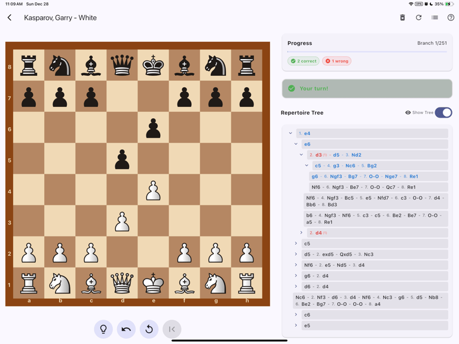Click the 2 correct badge
Screen dimensions: 459x344
pyautogui.click(x=304, y=61)
